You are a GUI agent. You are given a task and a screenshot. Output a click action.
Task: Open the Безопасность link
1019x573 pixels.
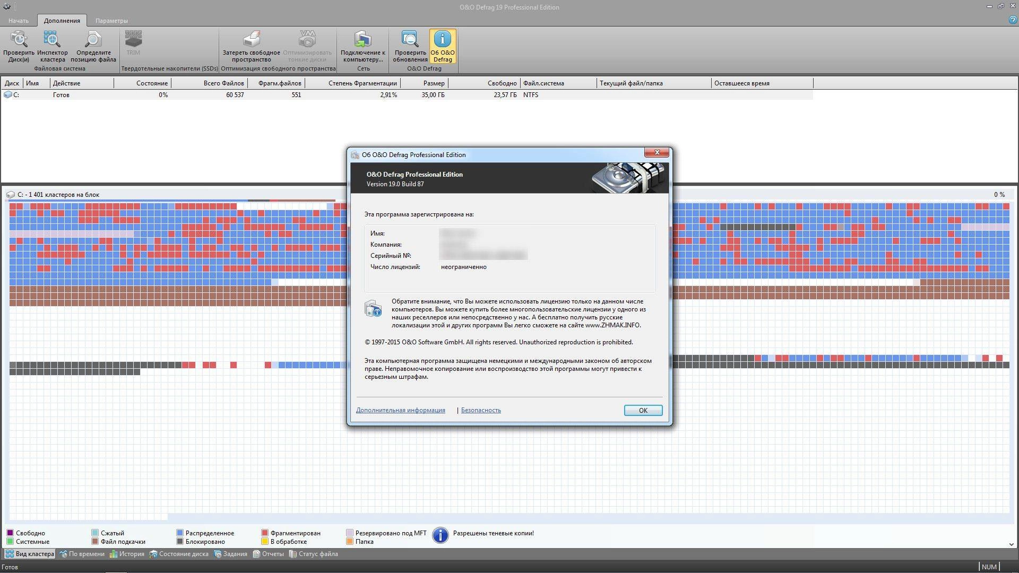pos(481,410)
